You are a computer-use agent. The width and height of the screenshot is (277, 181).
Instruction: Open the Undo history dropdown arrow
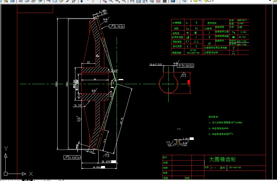pyautogui.click(x=88, y=1)
